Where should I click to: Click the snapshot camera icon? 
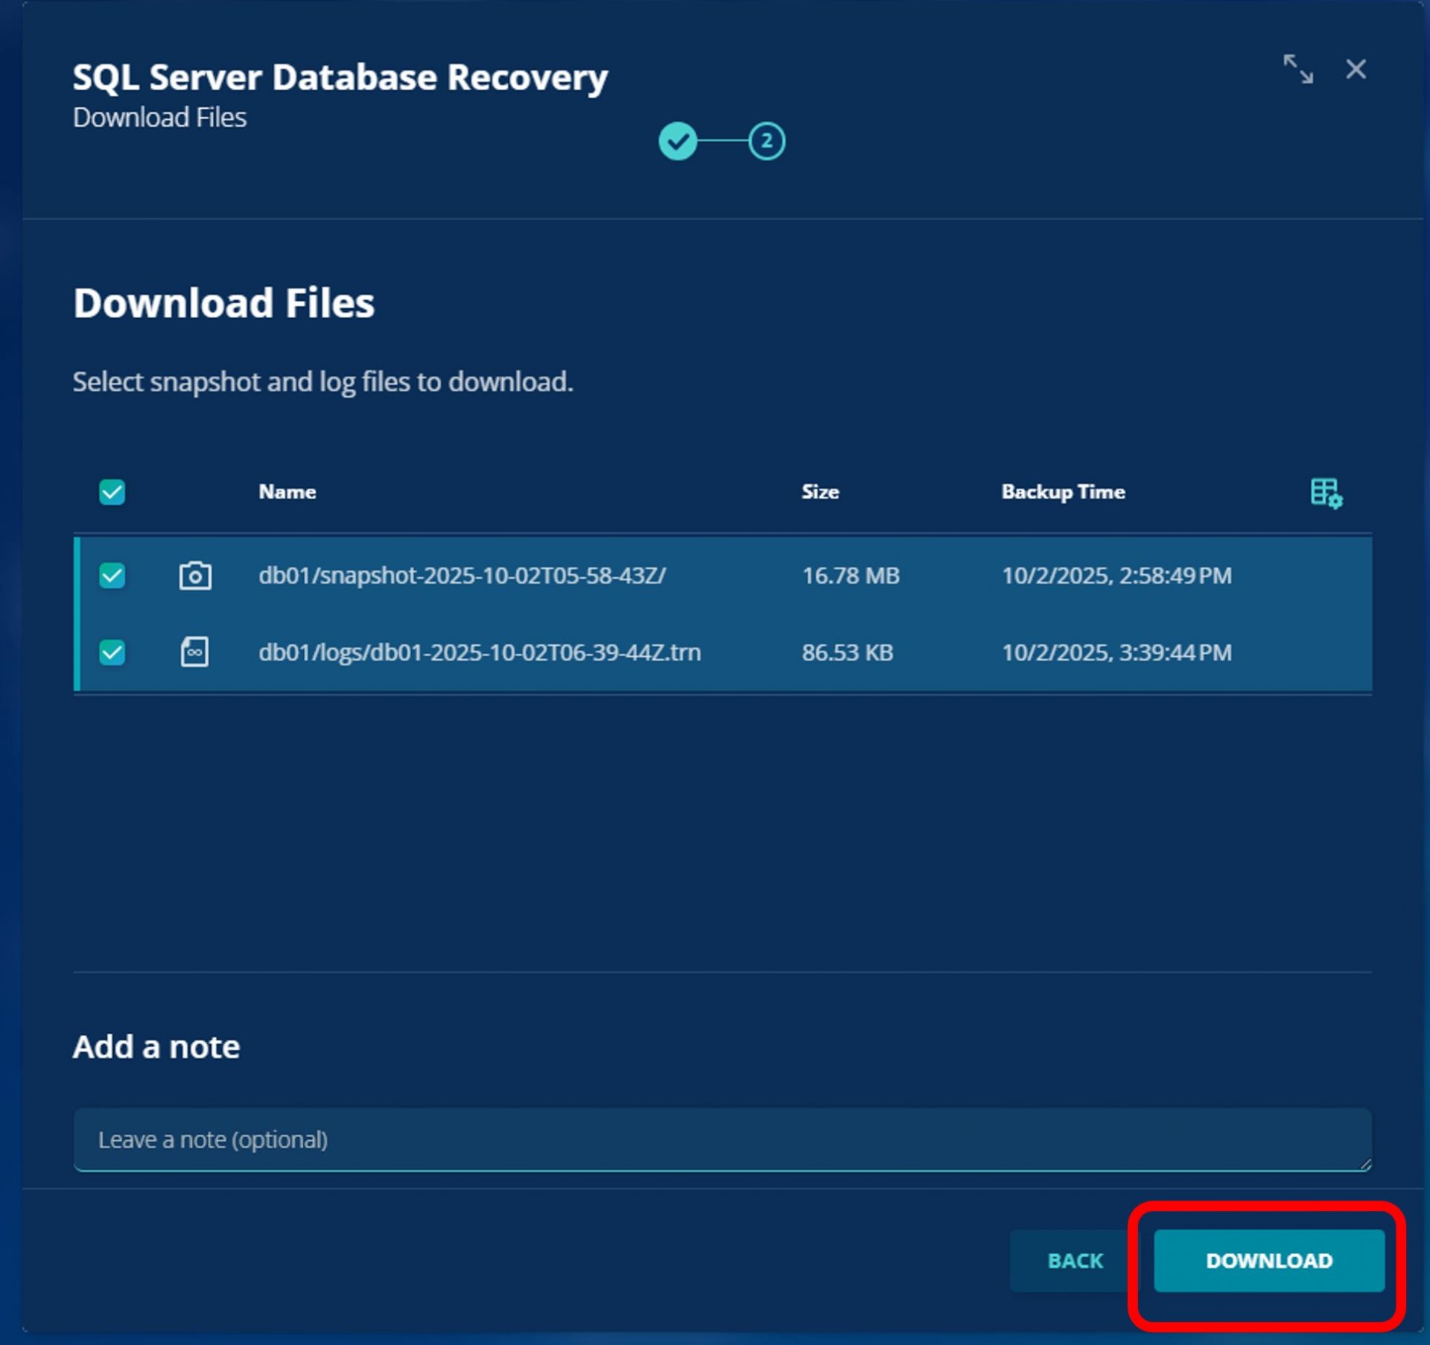tap(195, 576)
